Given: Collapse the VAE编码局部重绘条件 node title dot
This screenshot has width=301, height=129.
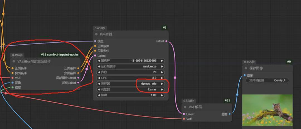Looking at the screenshot, I should coord(14,61).
